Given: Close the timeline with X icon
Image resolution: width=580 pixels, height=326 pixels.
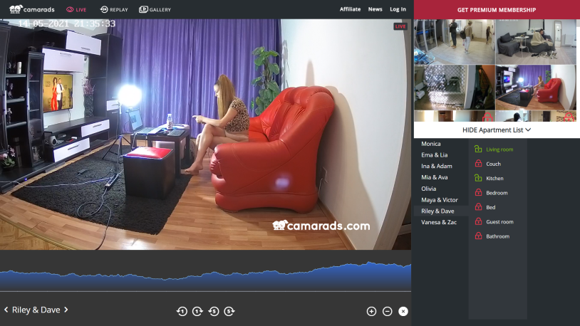Looking at the screenshot, I should pos(403,311).
